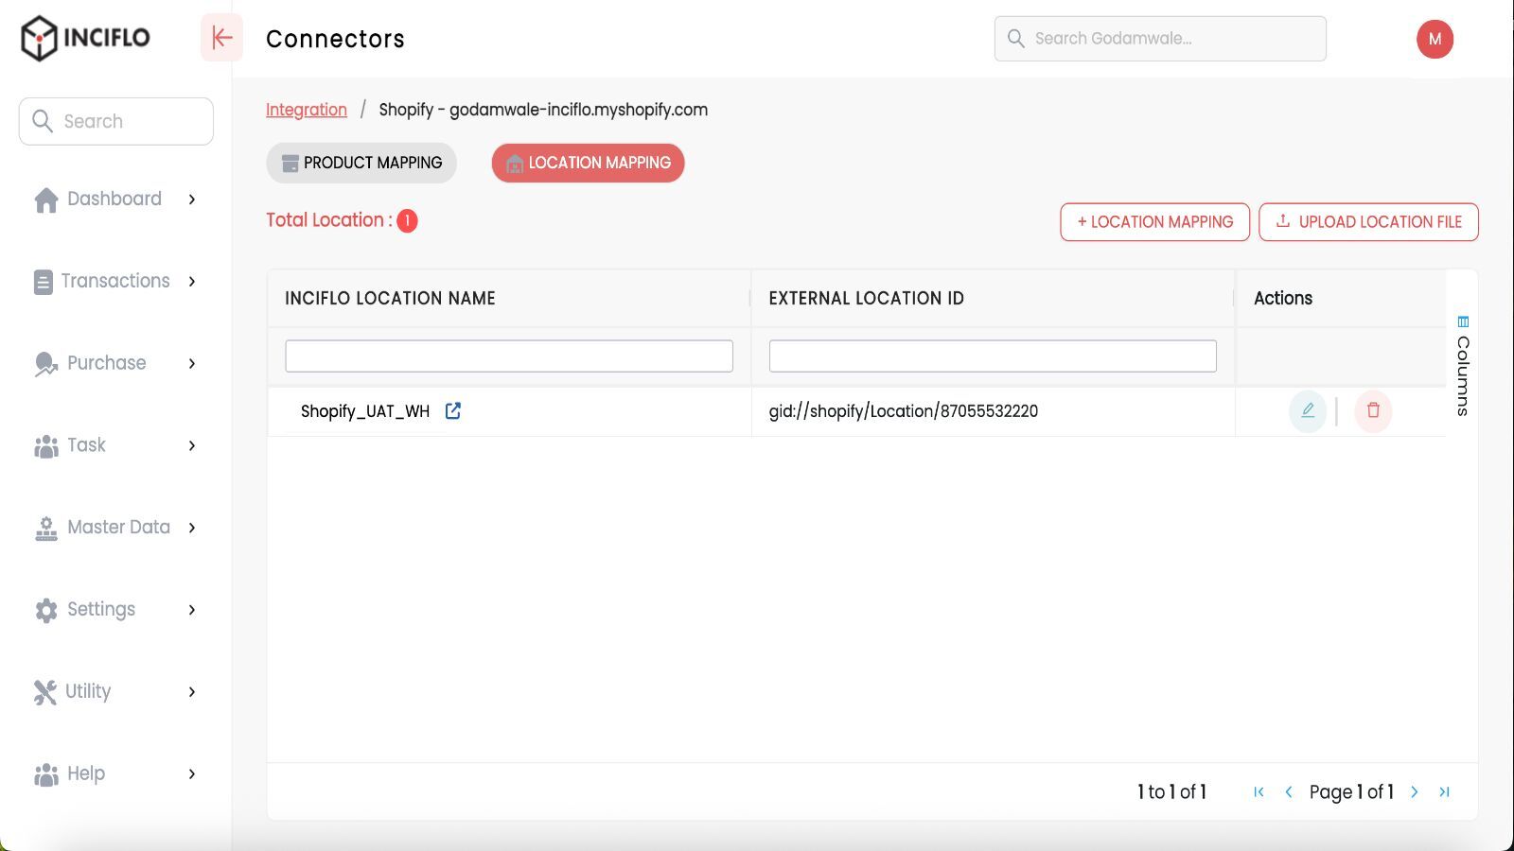Open the Columns side panel
This screenshot has height=851, width=1514.
[1463, 367]
